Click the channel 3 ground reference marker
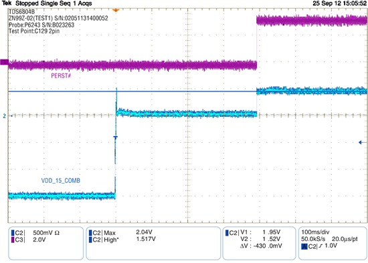The width and height of the screenshot is (368, 263). 4,62
